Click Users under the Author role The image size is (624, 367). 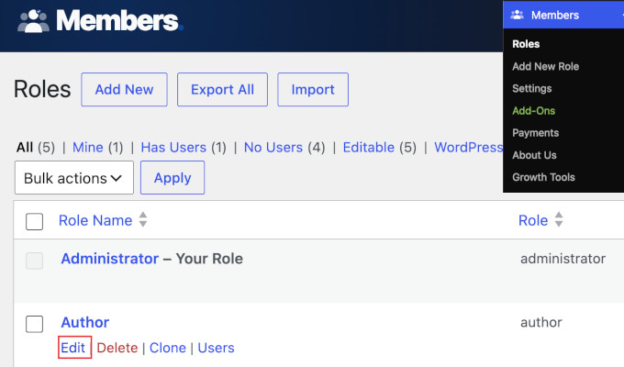(216, 348)
